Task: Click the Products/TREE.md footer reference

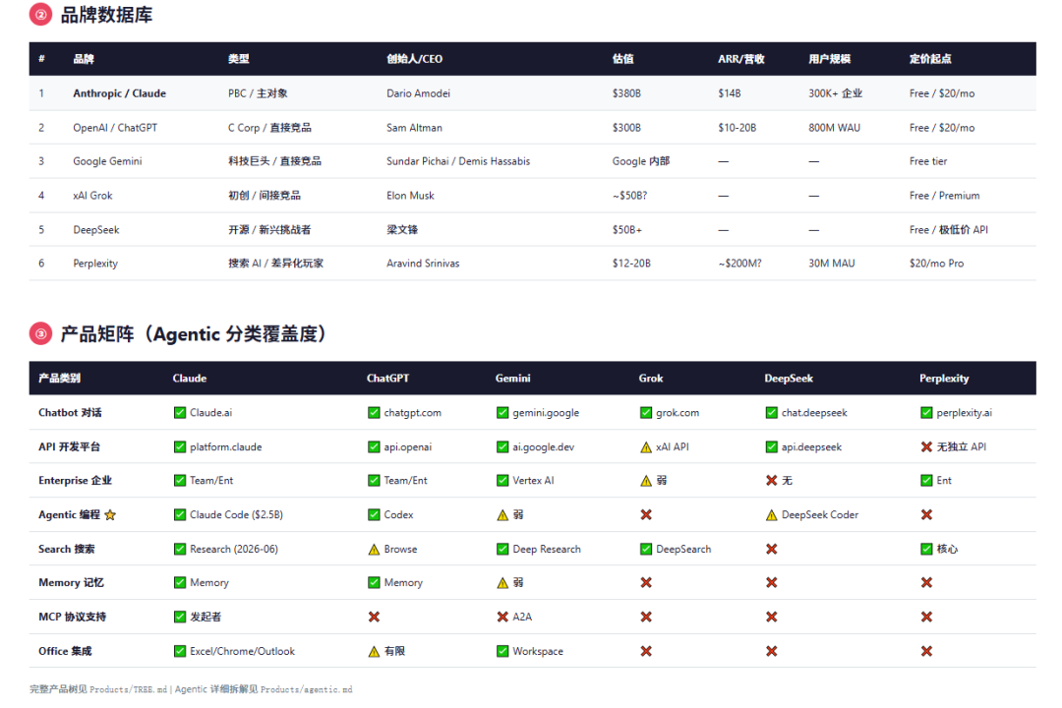Action: (x=128, y=689)
